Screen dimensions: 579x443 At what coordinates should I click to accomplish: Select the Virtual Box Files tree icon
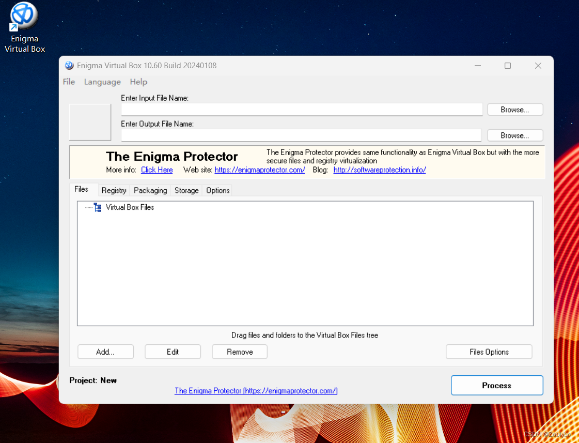coord(98,207)
